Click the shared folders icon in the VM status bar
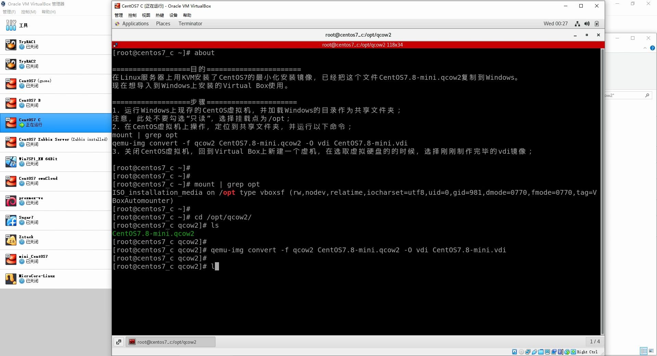 (x=541, y=352)
